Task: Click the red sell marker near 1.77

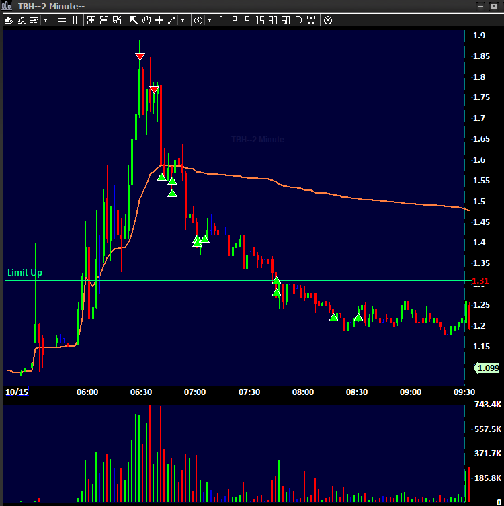Action: tap(155, 89)
